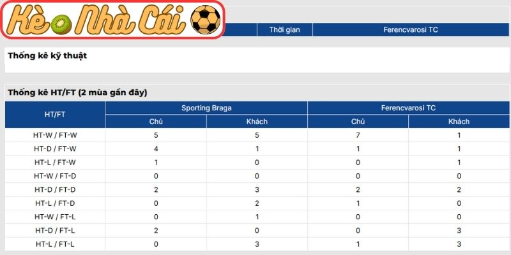Screen dimensions: 511x255
Task: Click the HT-L / FT-W row label
Action: 55,162
